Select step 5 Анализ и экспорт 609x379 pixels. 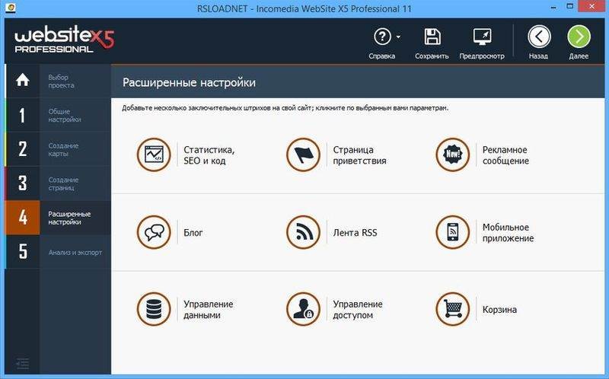[58, 252]
